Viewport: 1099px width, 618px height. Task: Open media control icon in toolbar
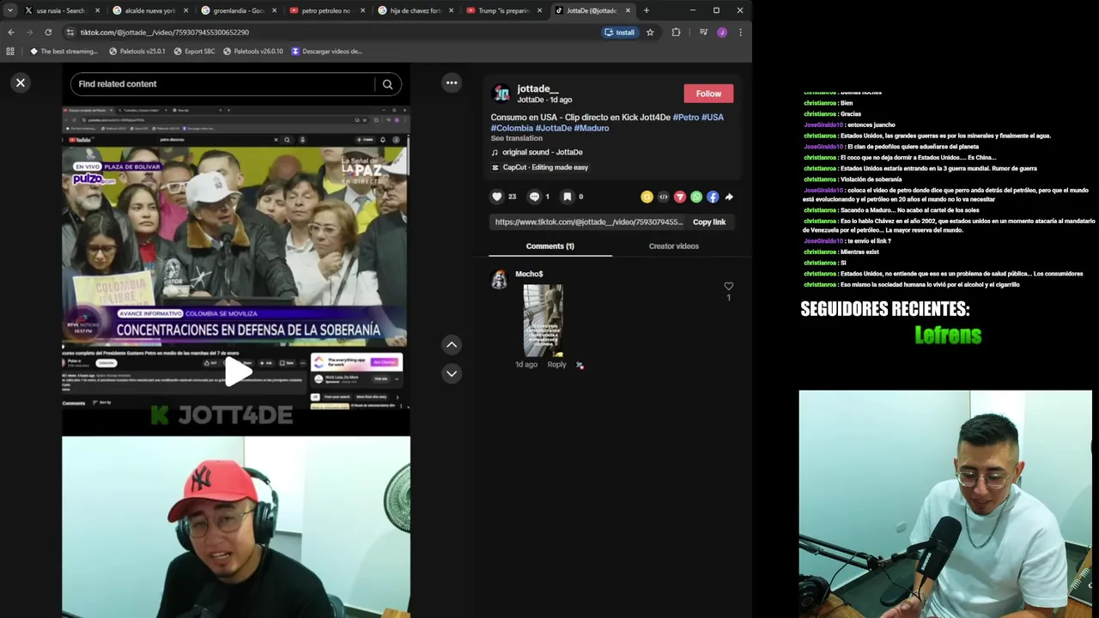703,33
